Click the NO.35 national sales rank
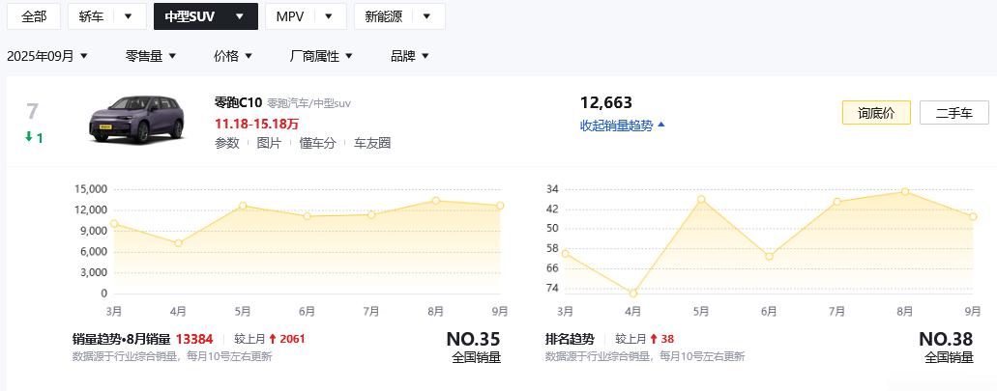 473,339
